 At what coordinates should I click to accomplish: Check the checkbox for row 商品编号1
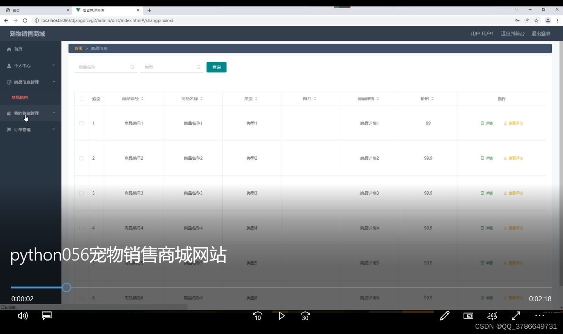[81, 123]
